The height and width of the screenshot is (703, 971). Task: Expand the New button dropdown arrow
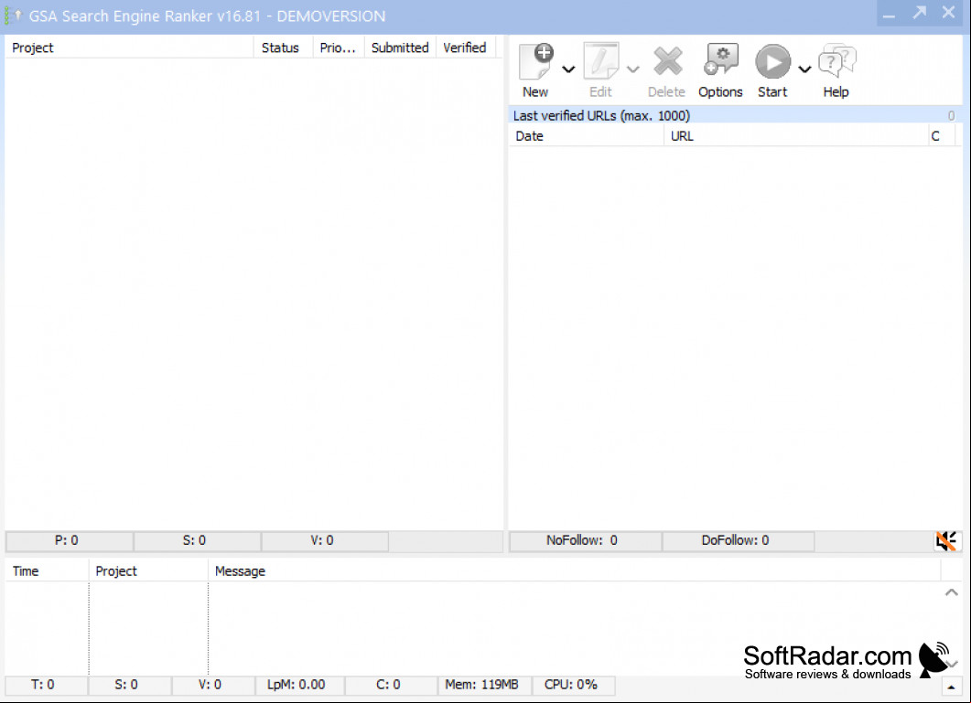tap(568, 69)
